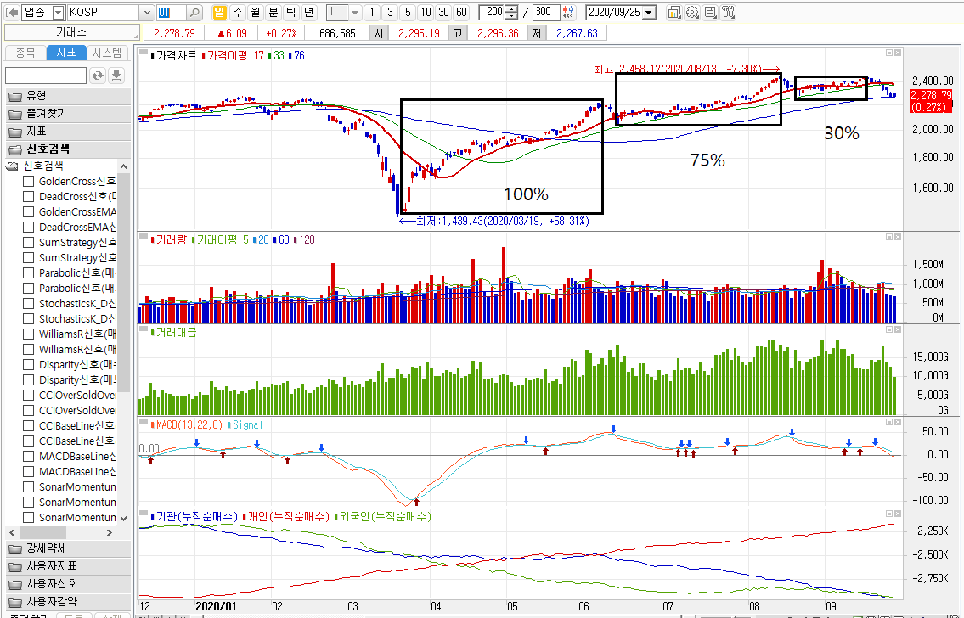
Task: Expand the 사용자신호 section
Action: pos(68,583)
